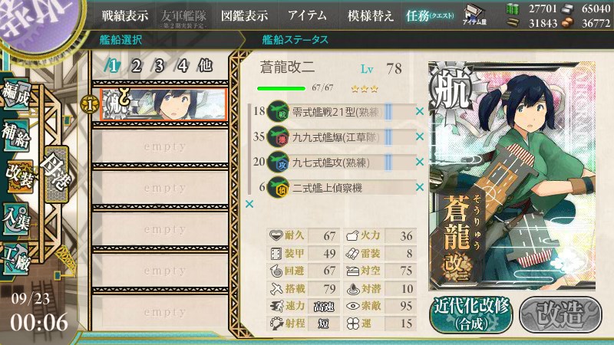
Task: Unequip all equipment with bottom X
Action: coord(249,204)
